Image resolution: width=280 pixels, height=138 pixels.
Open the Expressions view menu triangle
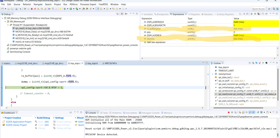click(270, 13)
